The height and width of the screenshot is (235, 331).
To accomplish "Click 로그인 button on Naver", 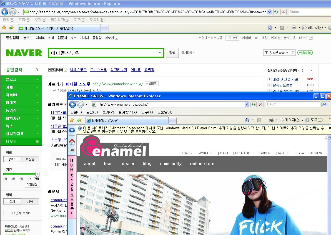I will coord(232,38).
